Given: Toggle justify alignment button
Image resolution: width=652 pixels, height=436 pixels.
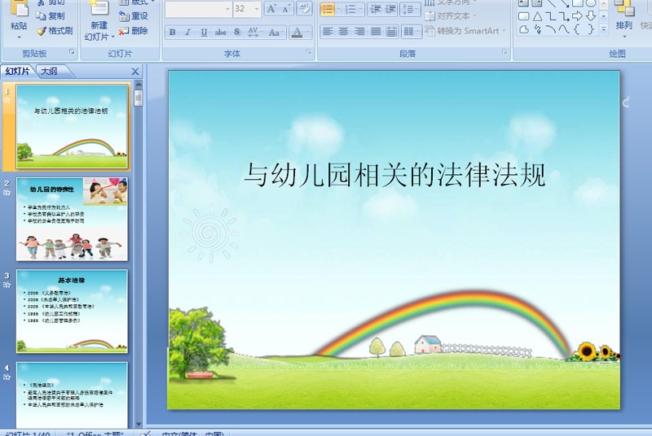Looking at the screenshot, I should (376, 32).
